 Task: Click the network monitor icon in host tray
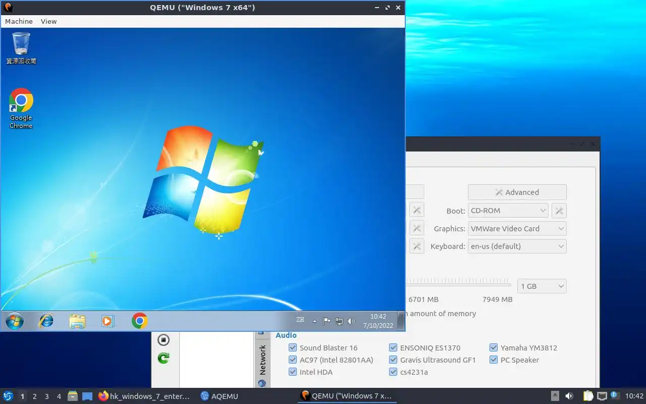pos(602,396)
